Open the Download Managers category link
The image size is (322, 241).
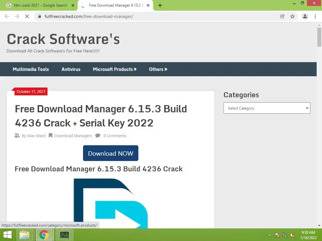pos(73,136)
